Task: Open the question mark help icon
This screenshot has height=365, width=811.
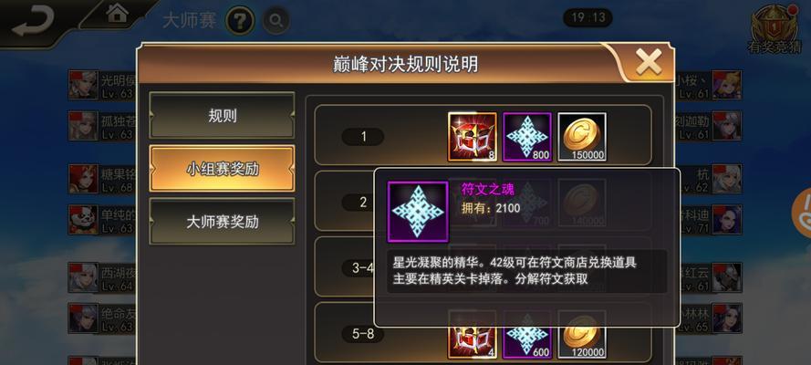Action: click(240, 21)
